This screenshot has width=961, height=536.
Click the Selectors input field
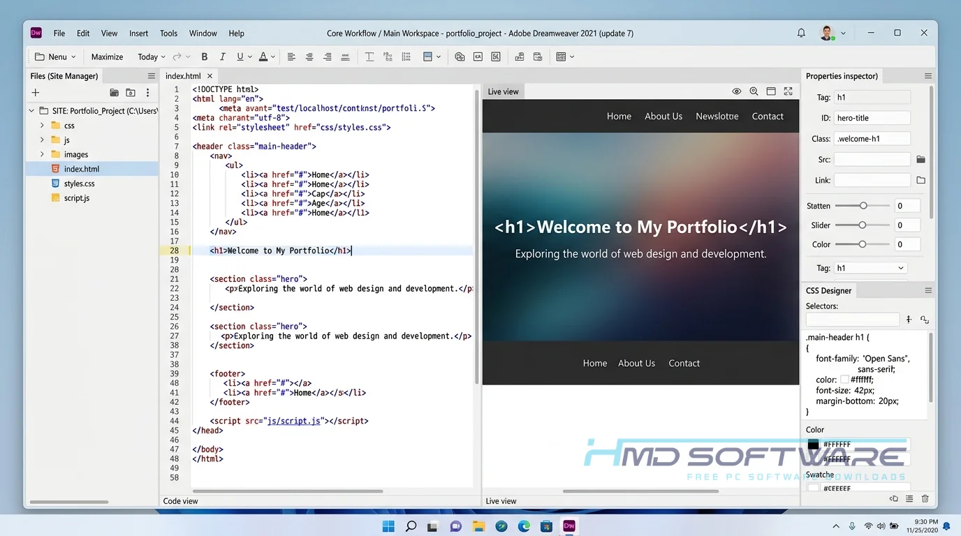[x=853, y=319]
